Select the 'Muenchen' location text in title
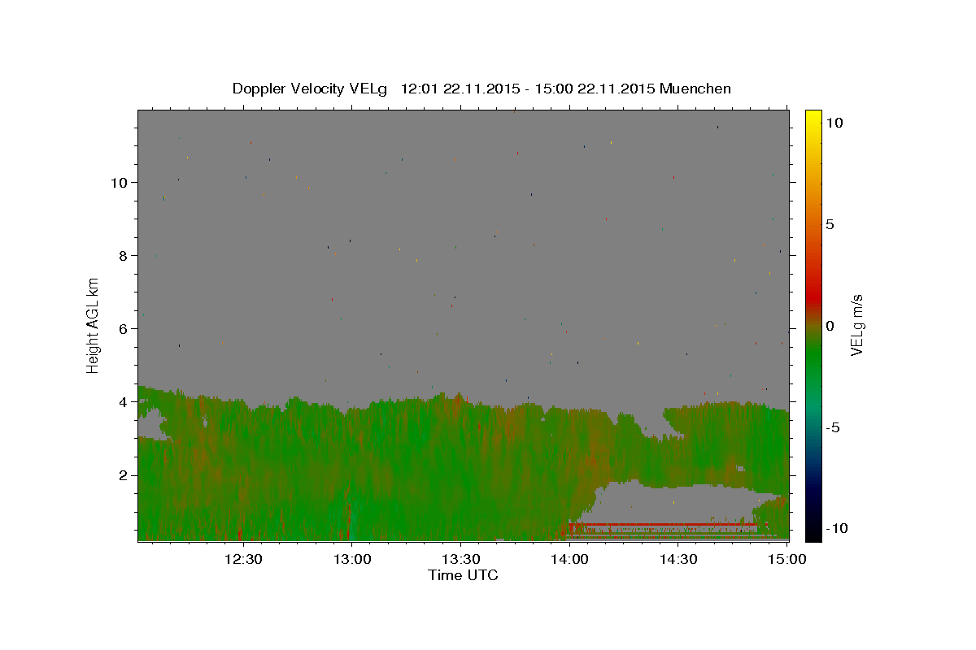This screenshot has height=650, width=976. pos(695,89)
